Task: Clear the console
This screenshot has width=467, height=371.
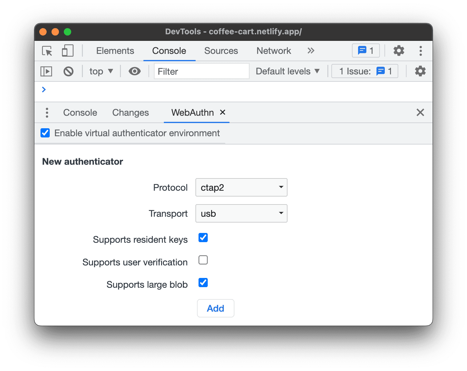Action: click(x=68, y=71)
